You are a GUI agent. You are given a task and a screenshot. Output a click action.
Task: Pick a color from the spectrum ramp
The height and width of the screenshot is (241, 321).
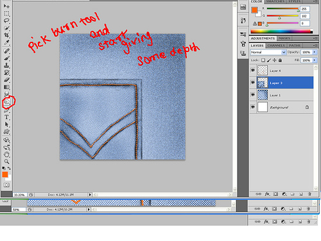click(x=281, y=31)
